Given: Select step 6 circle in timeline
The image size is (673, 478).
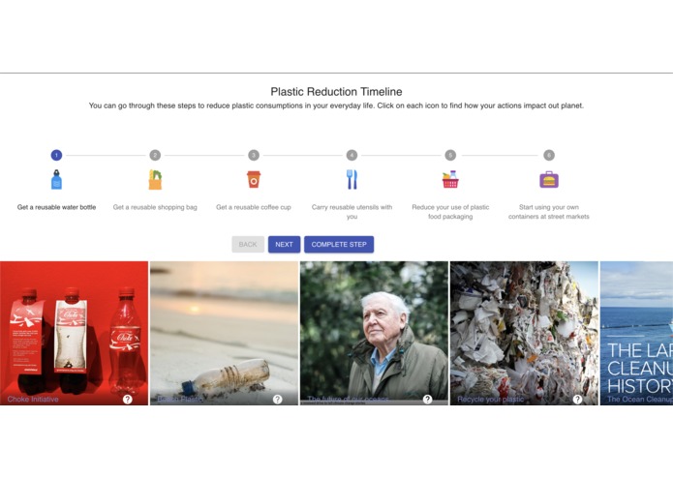Looking at the screenshot, I should [x=549, y=155].
